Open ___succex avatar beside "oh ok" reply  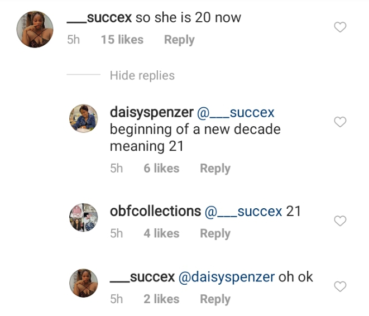(83, 282)
